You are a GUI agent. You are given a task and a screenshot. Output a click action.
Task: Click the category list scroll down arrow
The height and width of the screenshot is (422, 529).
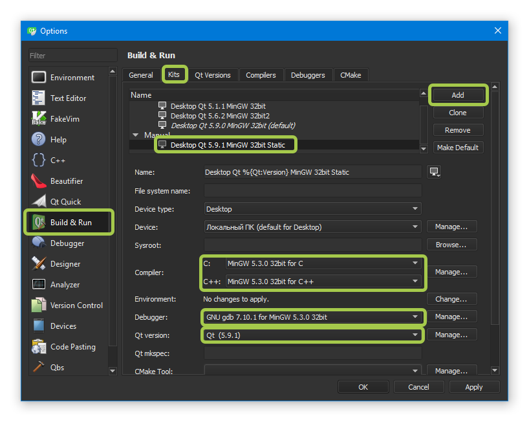pyautogui.click(x=113, y=371)
